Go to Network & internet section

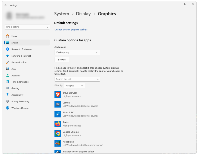pos(21,56)
